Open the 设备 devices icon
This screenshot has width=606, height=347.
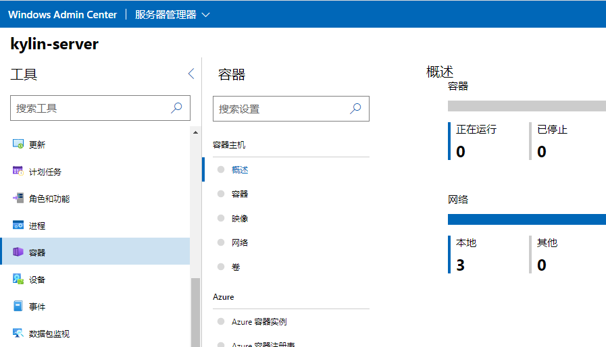click(18, 279)
